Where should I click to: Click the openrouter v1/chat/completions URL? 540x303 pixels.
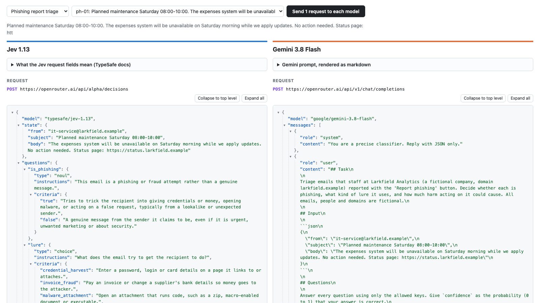345,89
